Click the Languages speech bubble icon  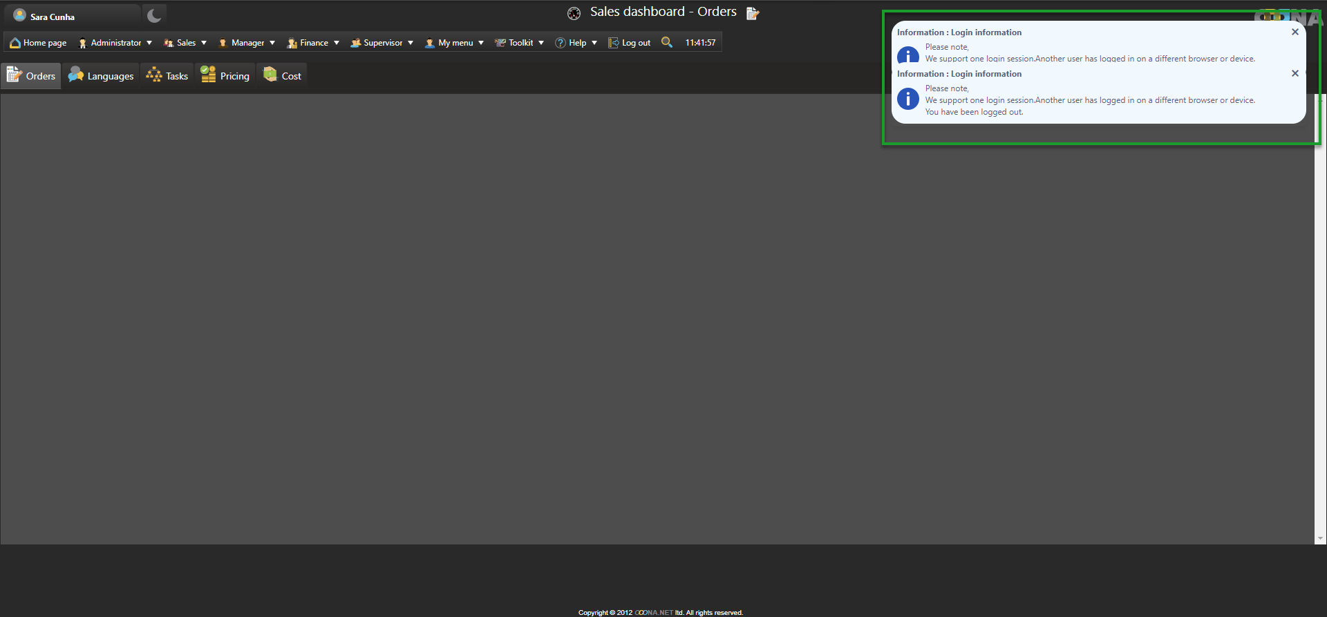point(75,75)
